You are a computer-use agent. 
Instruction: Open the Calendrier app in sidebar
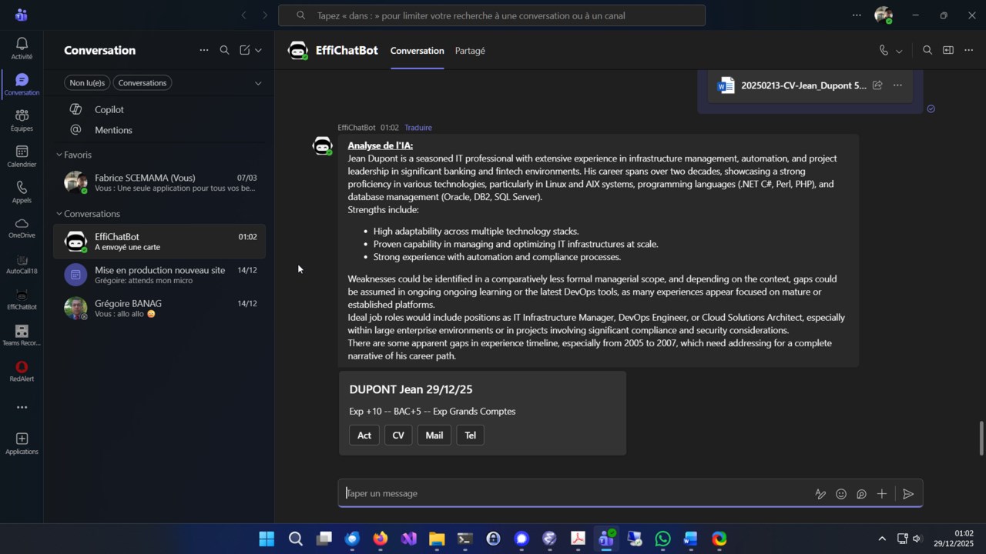tap(22, 156)
